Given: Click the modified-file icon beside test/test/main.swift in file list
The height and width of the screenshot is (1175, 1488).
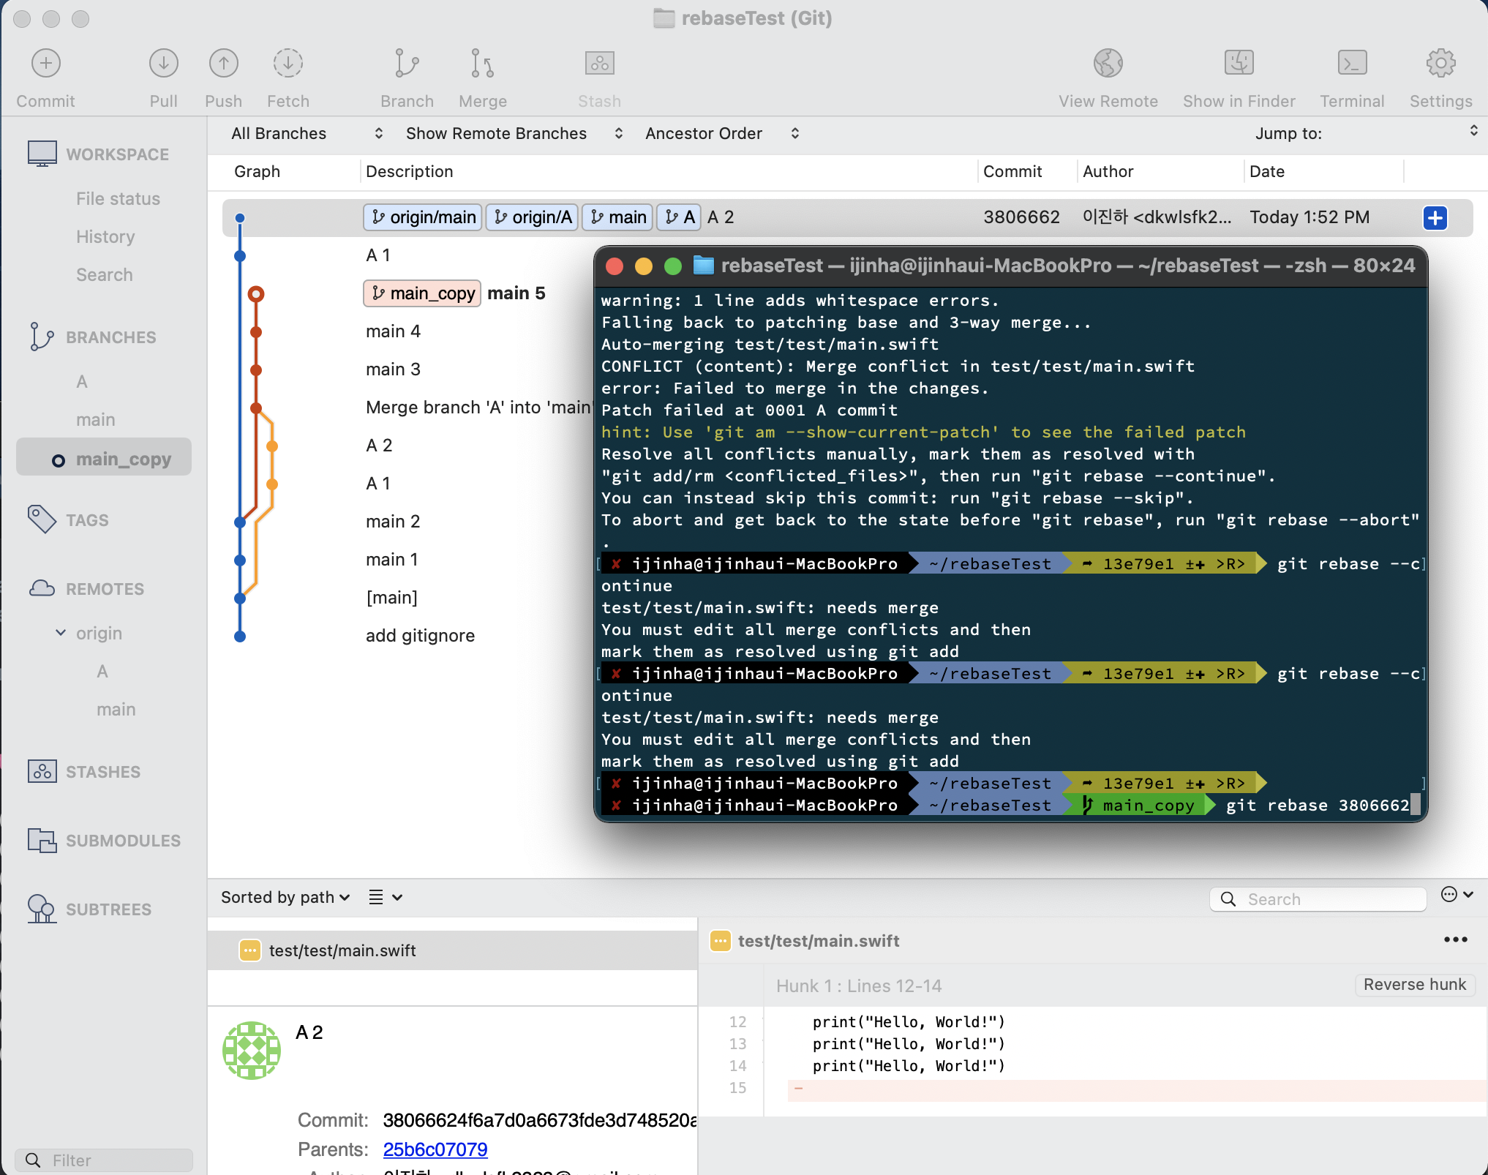Looking at the screenshot, I should (250, 950).
